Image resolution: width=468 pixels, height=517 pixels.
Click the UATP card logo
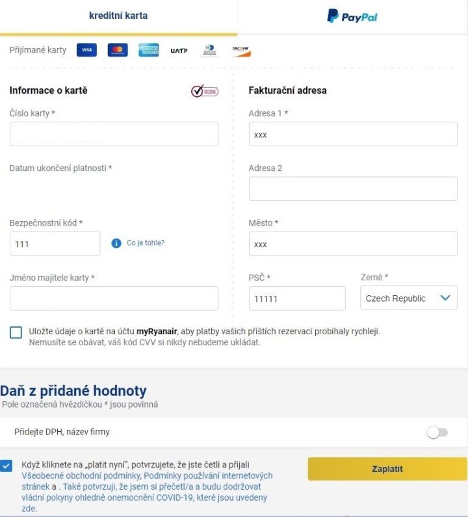coord(179,50)
